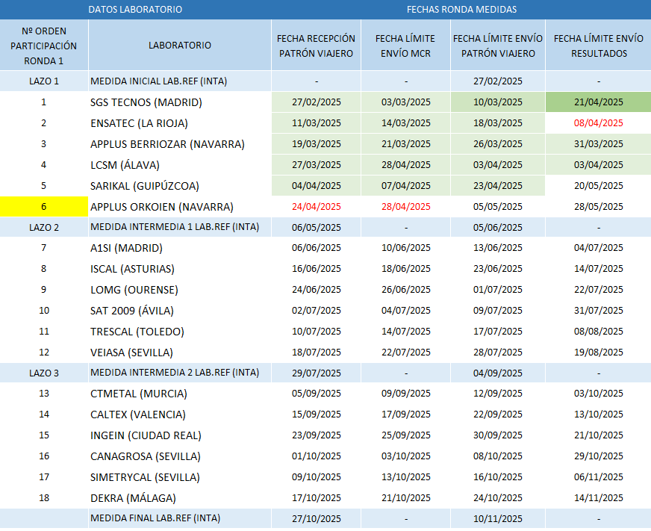Select the SGS TECNOS (MADRID) cell

click(180, 102)
